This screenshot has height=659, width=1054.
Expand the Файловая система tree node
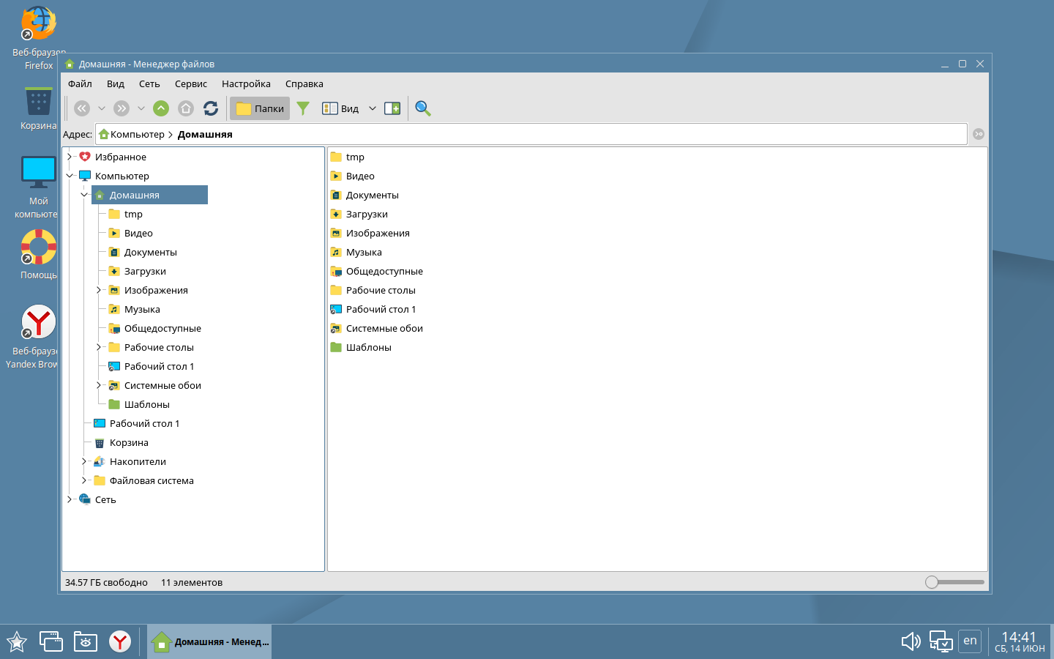pos(84,480)
